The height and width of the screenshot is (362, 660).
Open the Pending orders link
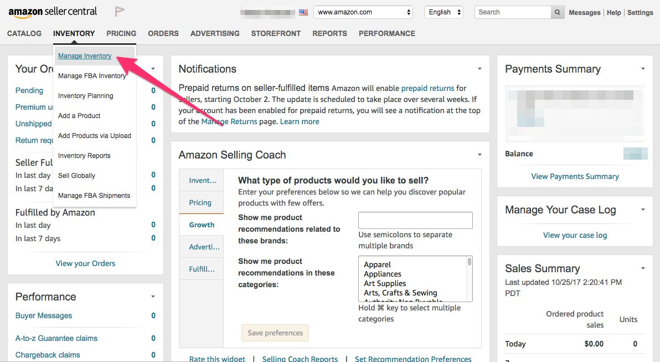(x=29, y=90)
